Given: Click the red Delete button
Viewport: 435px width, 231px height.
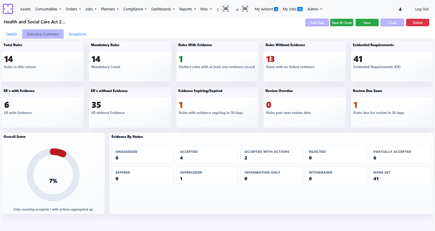Looking at the screenshot, I should click(x=417, y=23).
